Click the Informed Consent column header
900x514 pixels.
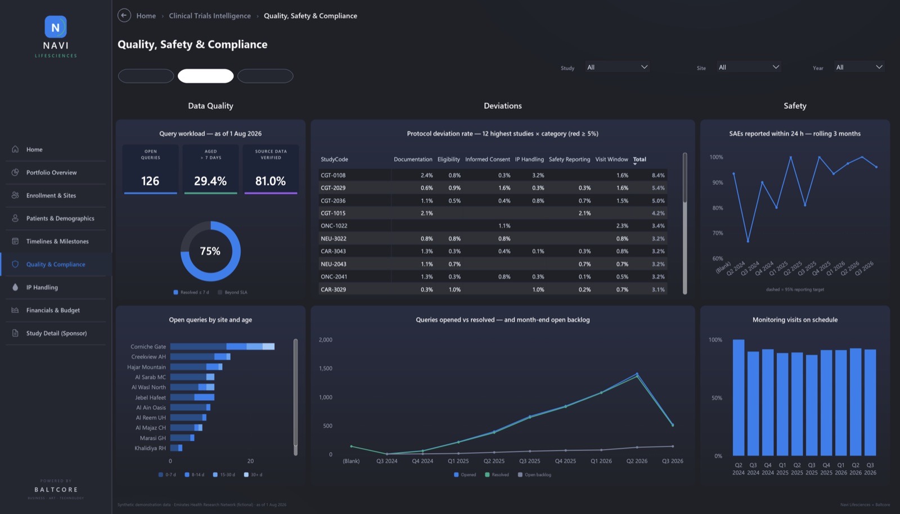[488, 159]
